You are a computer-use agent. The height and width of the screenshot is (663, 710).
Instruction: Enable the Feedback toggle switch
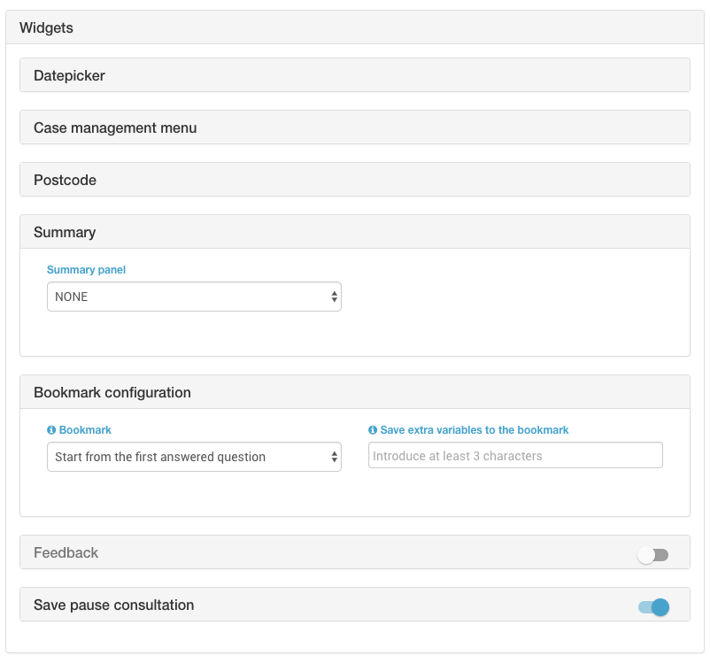coord(653,555)
